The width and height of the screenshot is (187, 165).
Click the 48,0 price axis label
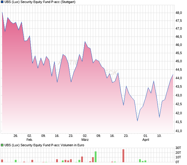pos(179,13)
